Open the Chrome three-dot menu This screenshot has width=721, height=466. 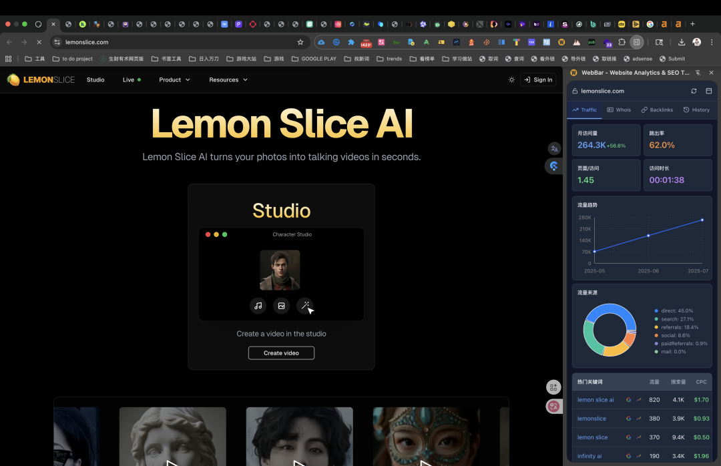coord(712,42)
